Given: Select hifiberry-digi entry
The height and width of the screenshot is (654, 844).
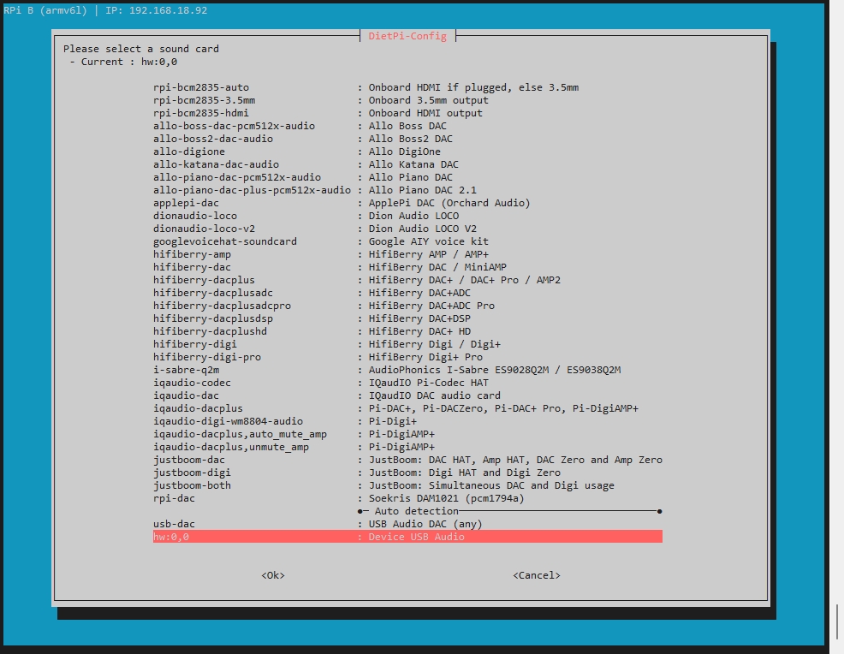Looking at the screenshot, I should 407,344.
